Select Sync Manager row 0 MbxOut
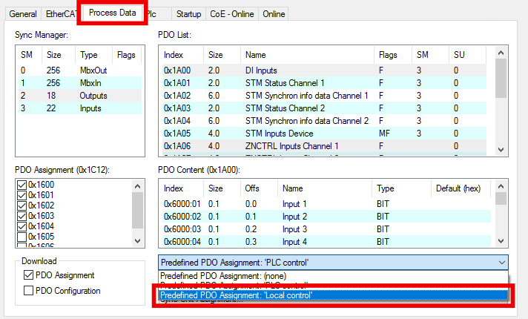Viewport: 528px width, 319px height. [80, 70]
